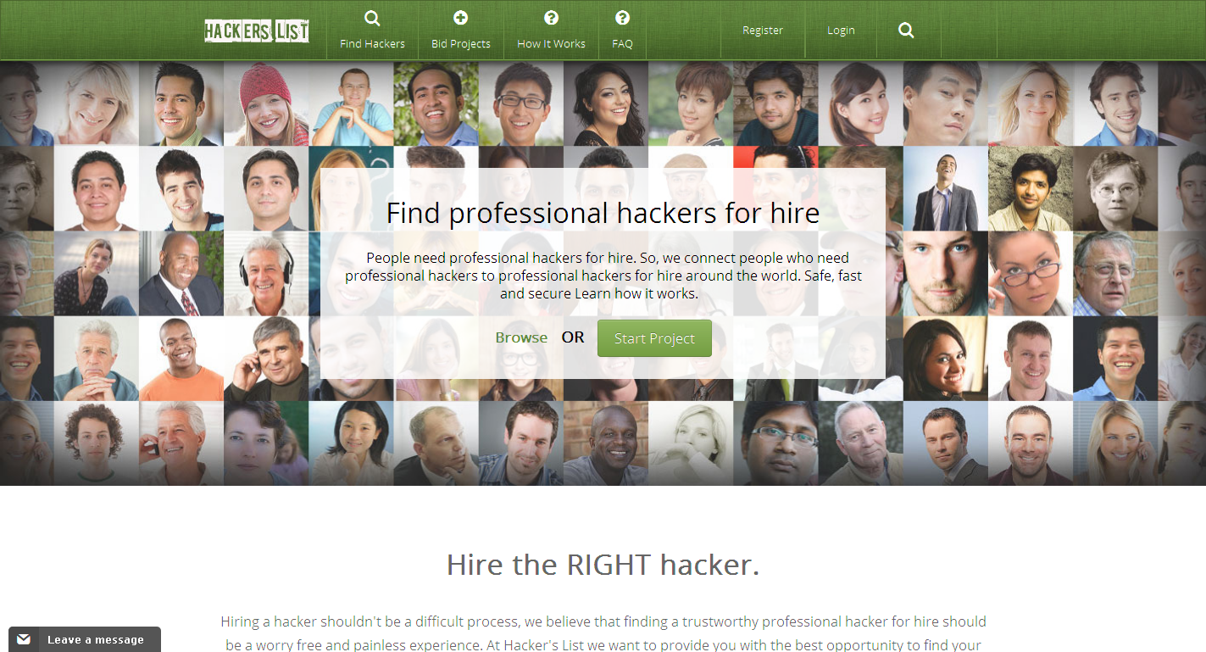Go to the Bid Projects menu item

pyautogui.click(x=461, y=44)
